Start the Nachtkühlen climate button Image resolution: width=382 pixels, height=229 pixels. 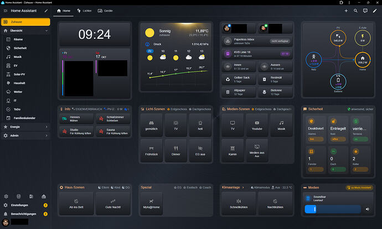(275, 204)
